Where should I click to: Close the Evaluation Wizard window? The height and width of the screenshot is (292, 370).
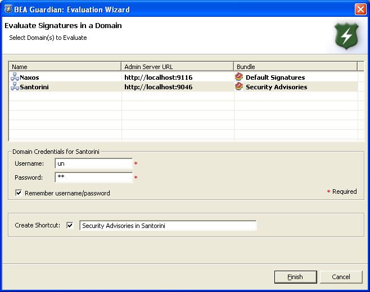pos(360,10)
